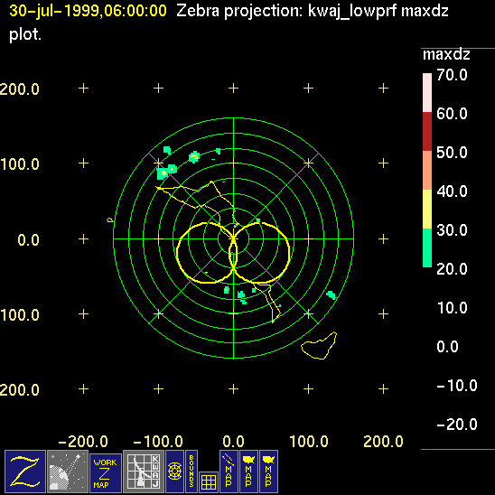Select the last US outline MAP icon

(x=268, y=472)
